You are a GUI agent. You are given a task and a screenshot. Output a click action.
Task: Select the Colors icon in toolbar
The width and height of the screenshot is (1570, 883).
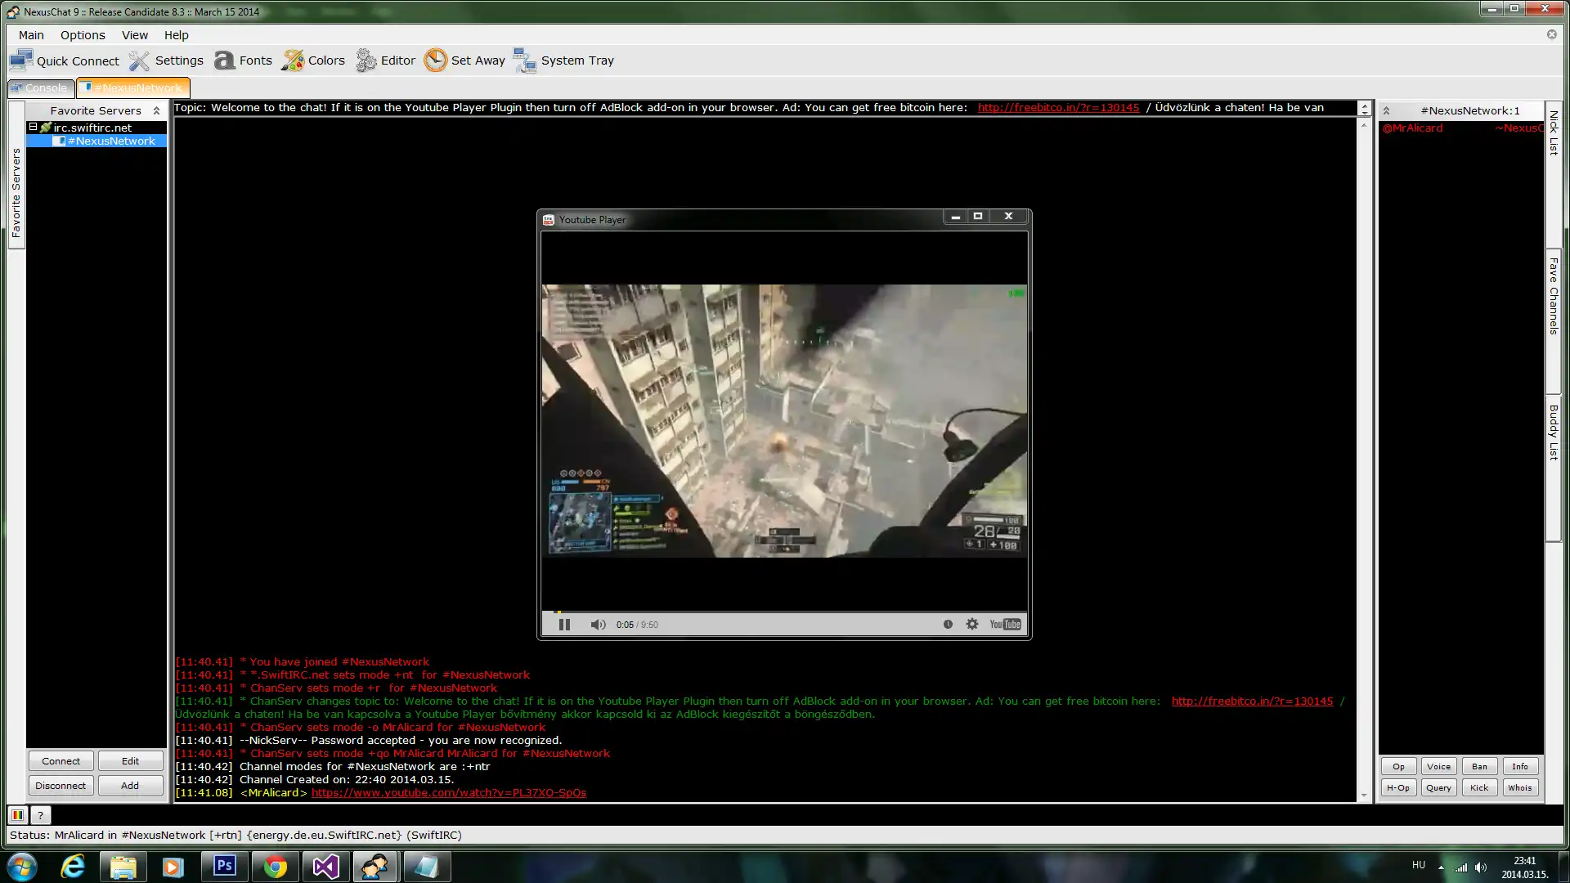292,60
